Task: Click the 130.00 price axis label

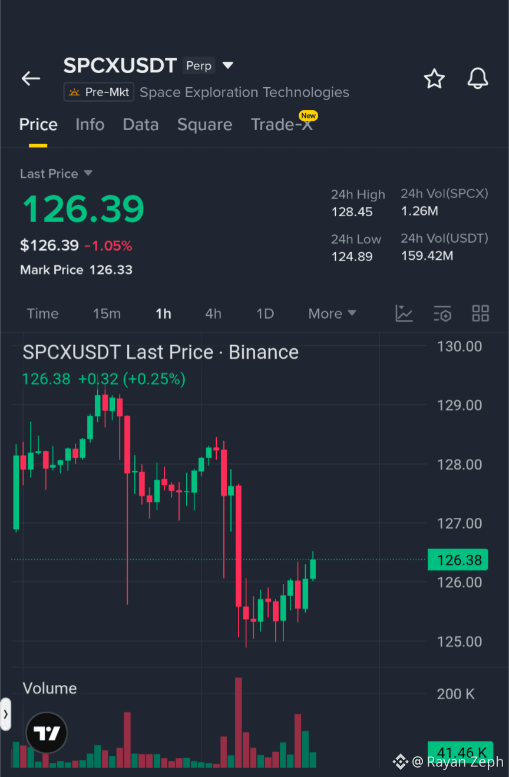Action: 460,346
